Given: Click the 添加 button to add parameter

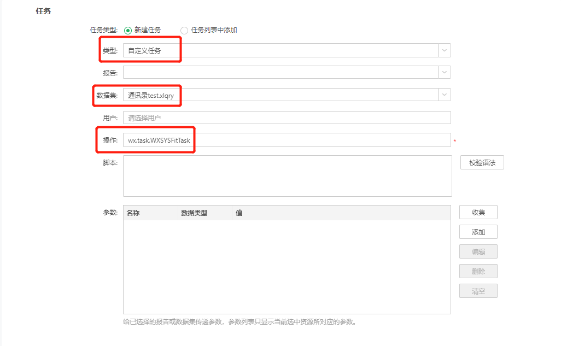Looking at the screenshot, I should pyautogui.click(x=478, y=231).
